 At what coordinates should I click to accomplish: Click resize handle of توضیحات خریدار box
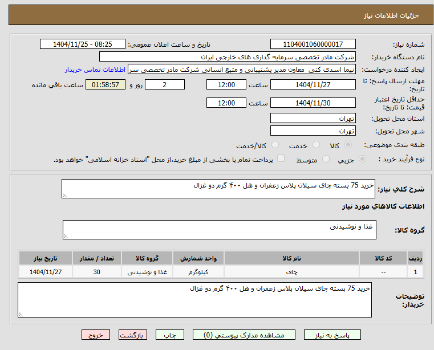(21, 314)
